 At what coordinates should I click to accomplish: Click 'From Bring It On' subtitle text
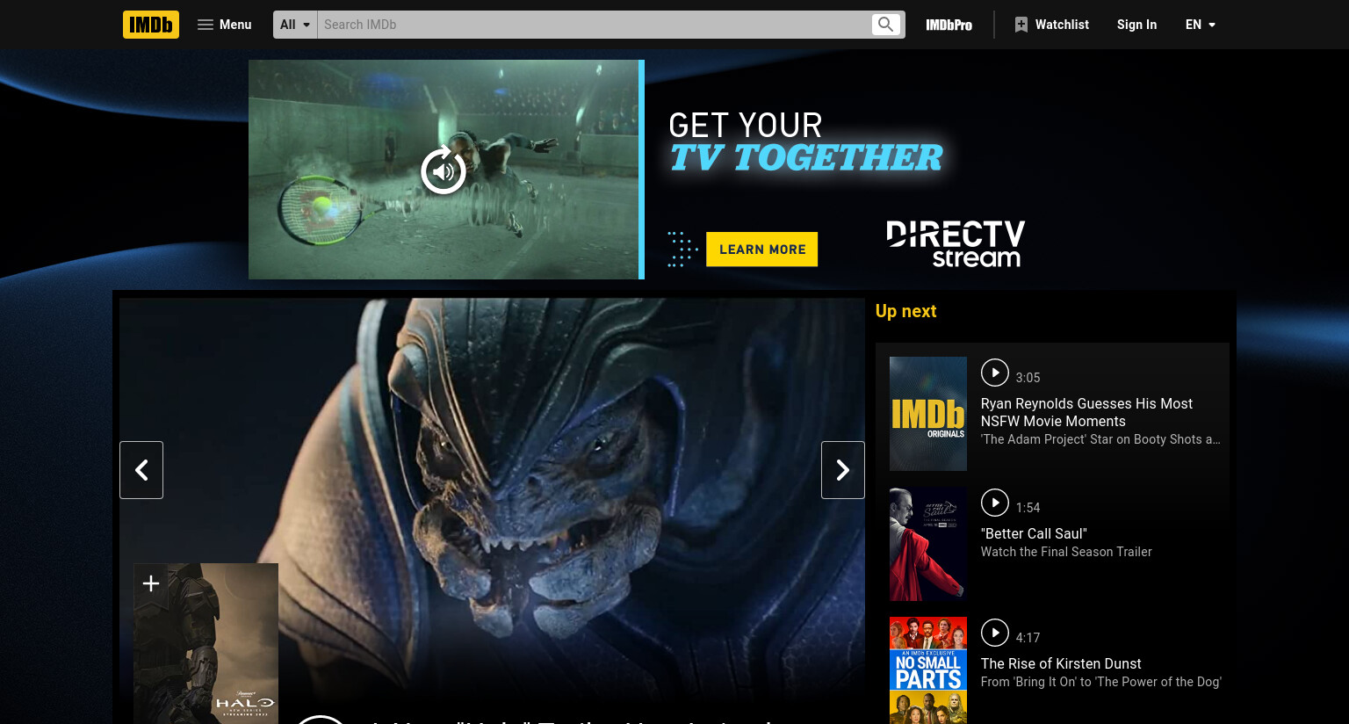point(1100,682)
